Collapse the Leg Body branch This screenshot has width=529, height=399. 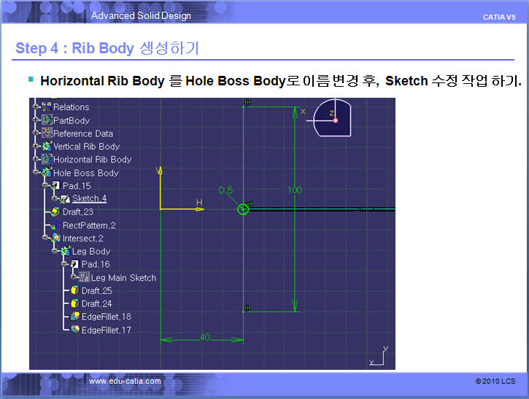[x=54, y=252]
